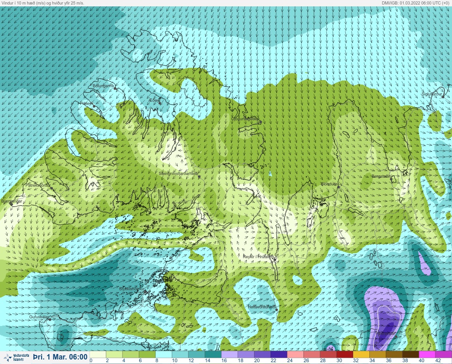The height and width of the screenshot is (364, 452).
Task: Click the legend value 24
Action: 290,360
